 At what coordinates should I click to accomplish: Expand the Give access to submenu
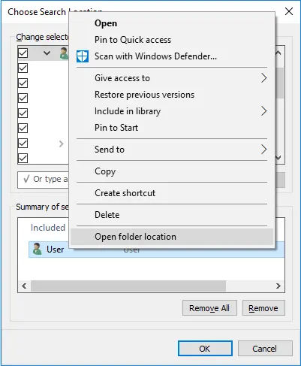click(x=263, y=78)
